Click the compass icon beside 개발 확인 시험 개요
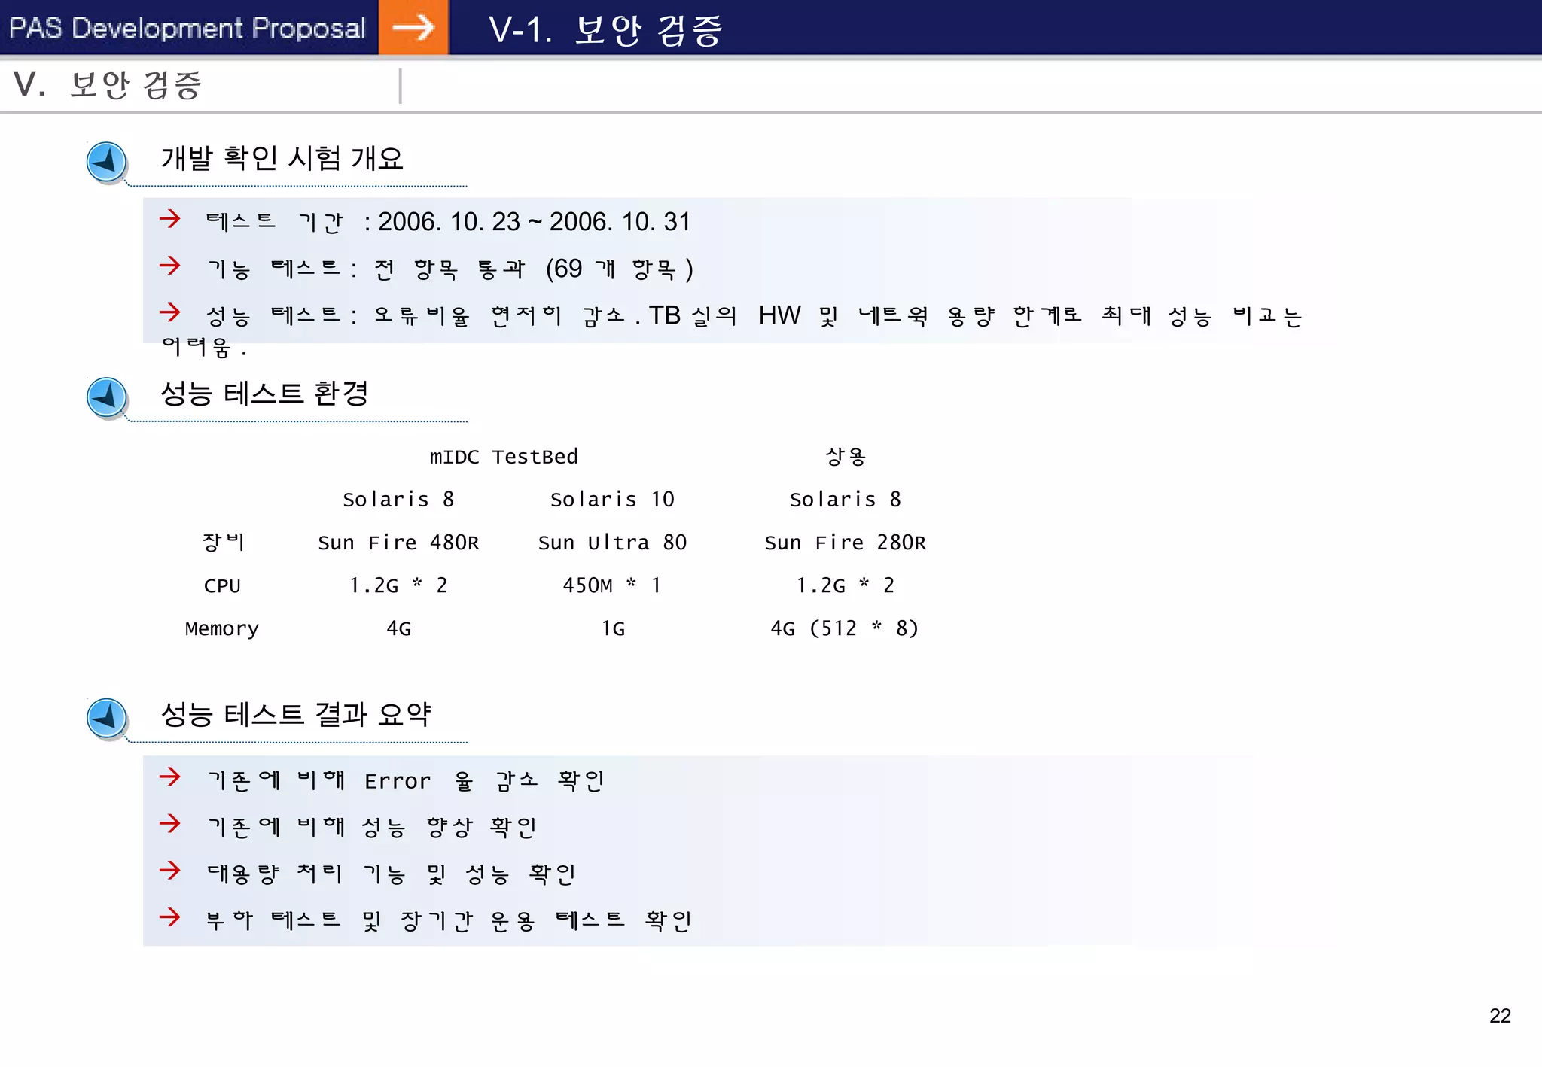 [107, 162]
